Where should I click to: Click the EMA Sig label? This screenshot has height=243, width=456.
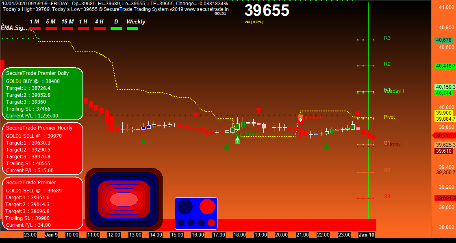[x=12, y=28]
